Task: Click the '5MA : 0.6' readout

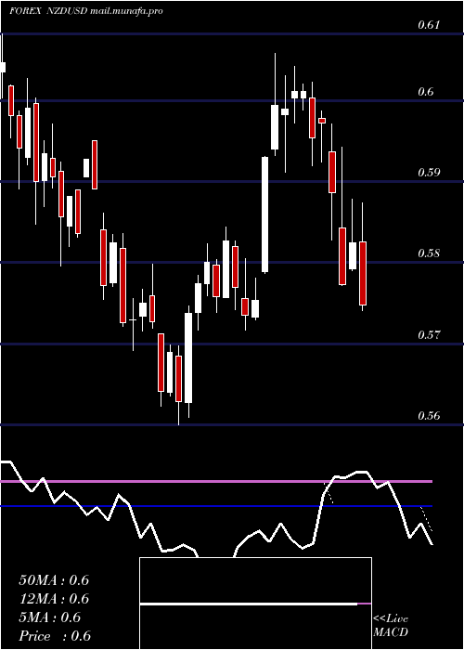Action: click(50, 617)
